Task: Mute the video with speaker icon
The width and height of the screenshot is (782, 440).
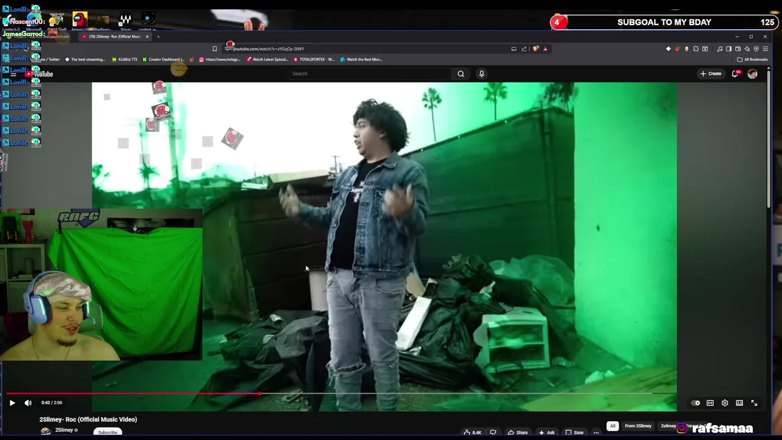Action: point(28,403)
